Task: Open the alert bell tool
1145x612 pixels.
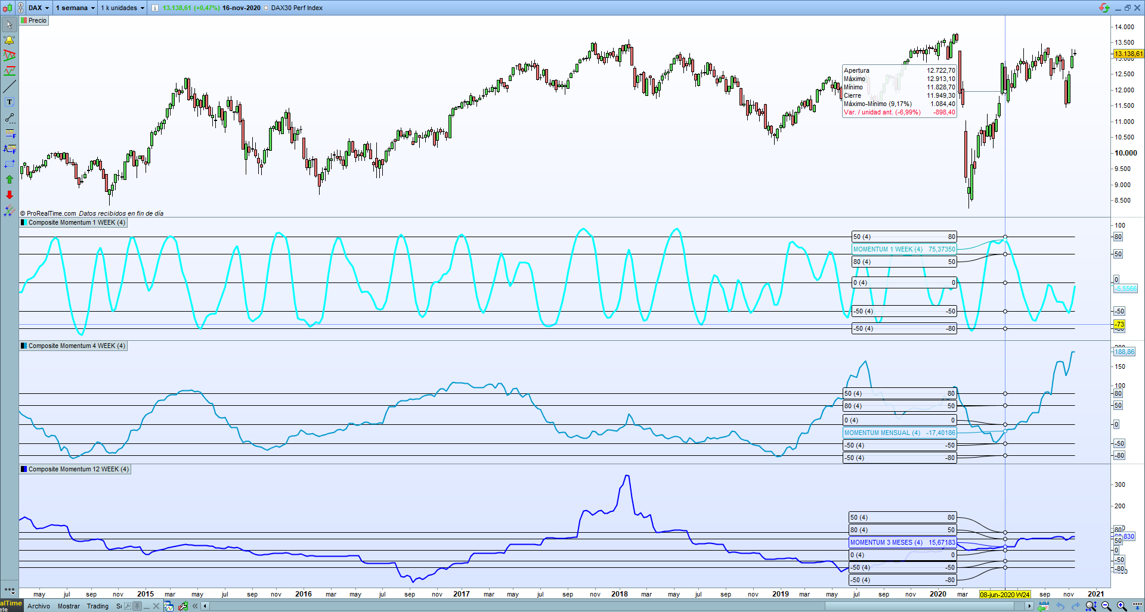Action: pyautogui.click(x=10, y=40)
